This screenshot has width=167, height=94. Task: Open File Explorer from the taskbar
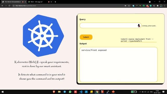coord(59,92)
